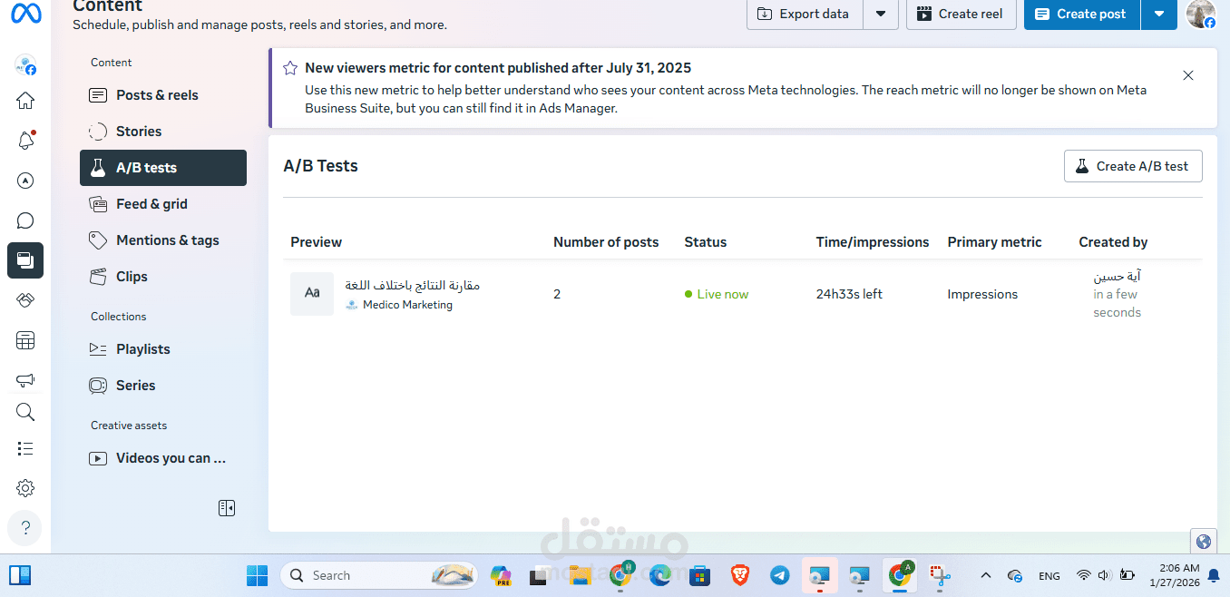Dismiss the New viewers metric banner

[x=1188, y=75]
